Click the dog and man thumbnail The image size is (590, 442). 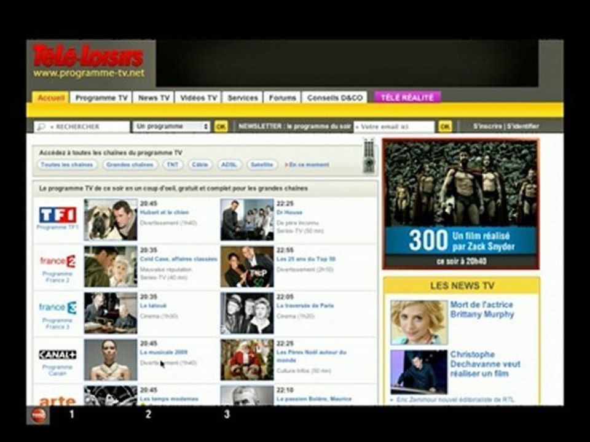click(x=111, y=220)
